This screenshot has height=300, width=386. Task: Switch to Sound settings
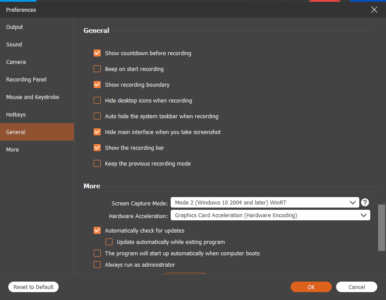(37, 45)
